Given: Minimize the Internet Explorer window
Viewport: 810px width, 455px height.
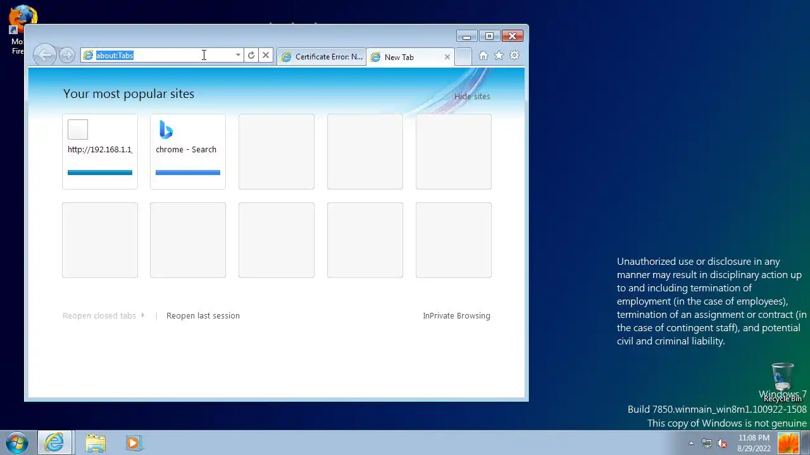Looking at the screenshot, I should (466, 36).
